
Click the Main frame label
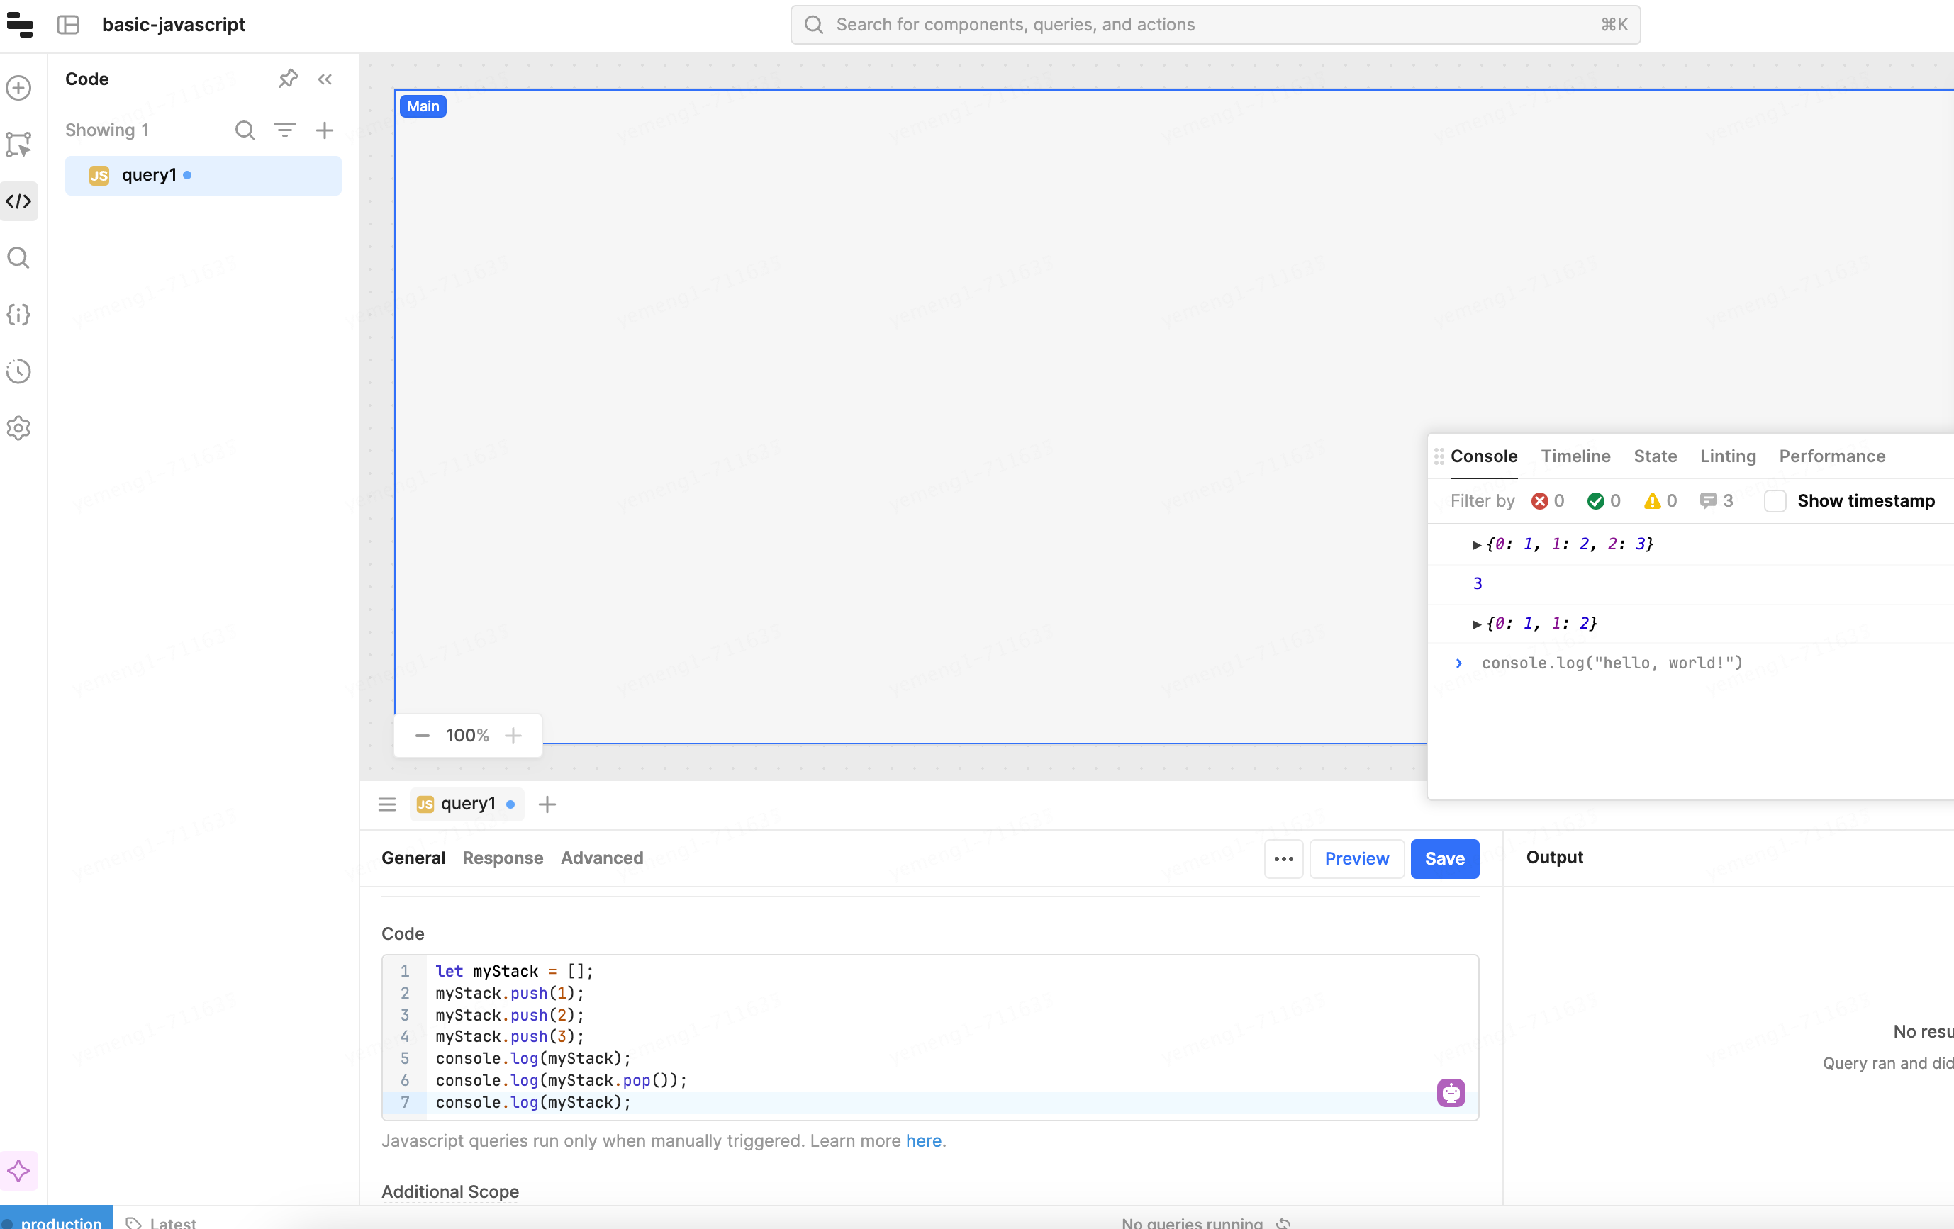click(423, 106)
